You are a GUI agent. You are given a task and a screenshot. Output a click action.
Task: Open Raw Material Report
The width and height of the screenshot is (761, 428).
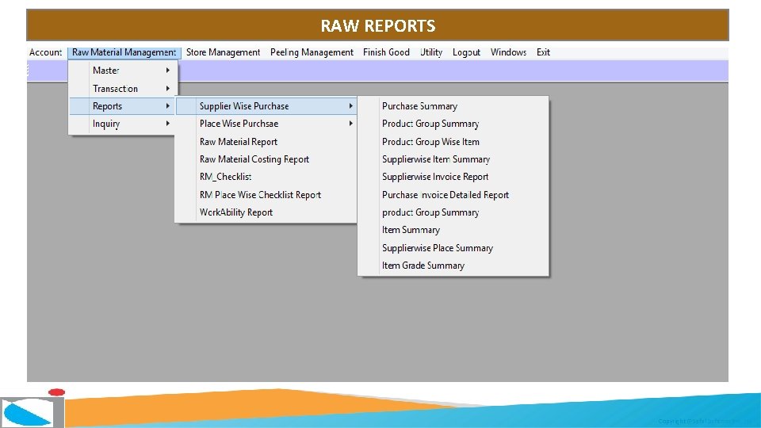click(x=266, y=142)
